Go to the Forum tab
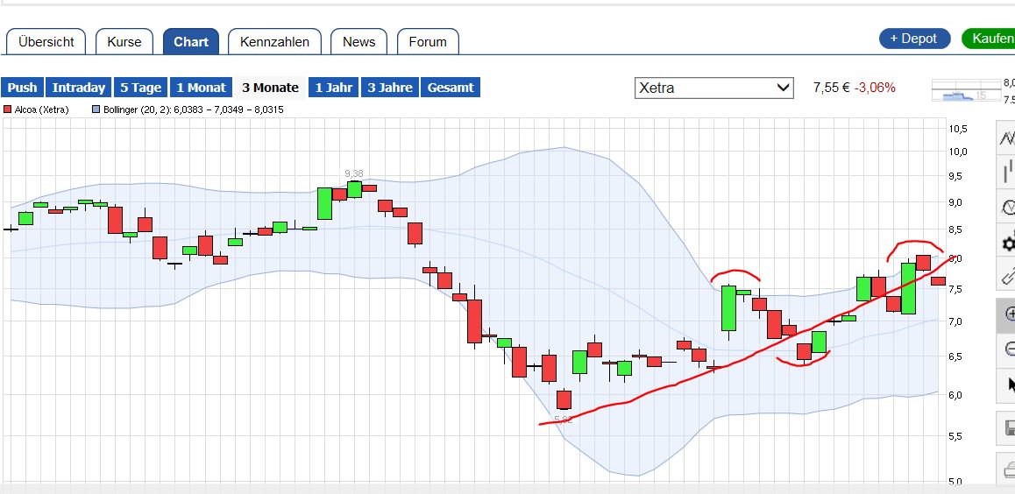The height and width of the screenshot is (494, 1015). [428, 41]
